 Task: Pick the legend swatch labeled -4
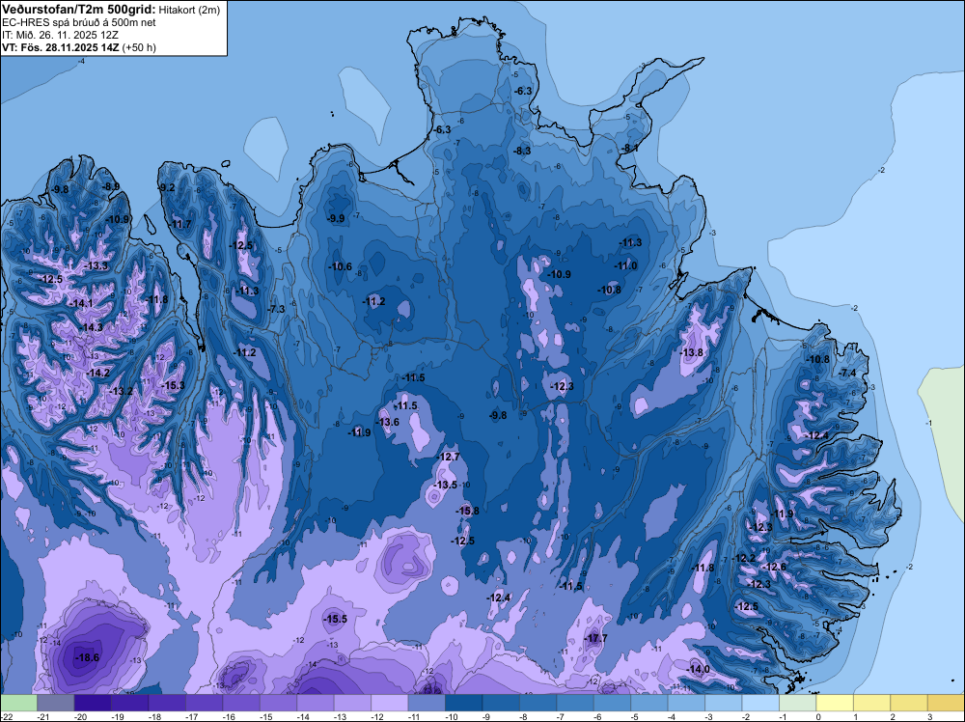(686, 703)
